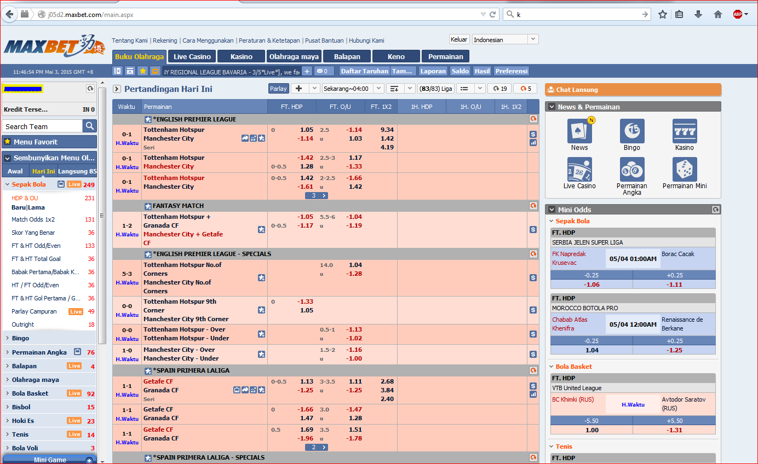Click the Sepak Bola TV schedule icon in the sidebar

[x=61, y=184]
